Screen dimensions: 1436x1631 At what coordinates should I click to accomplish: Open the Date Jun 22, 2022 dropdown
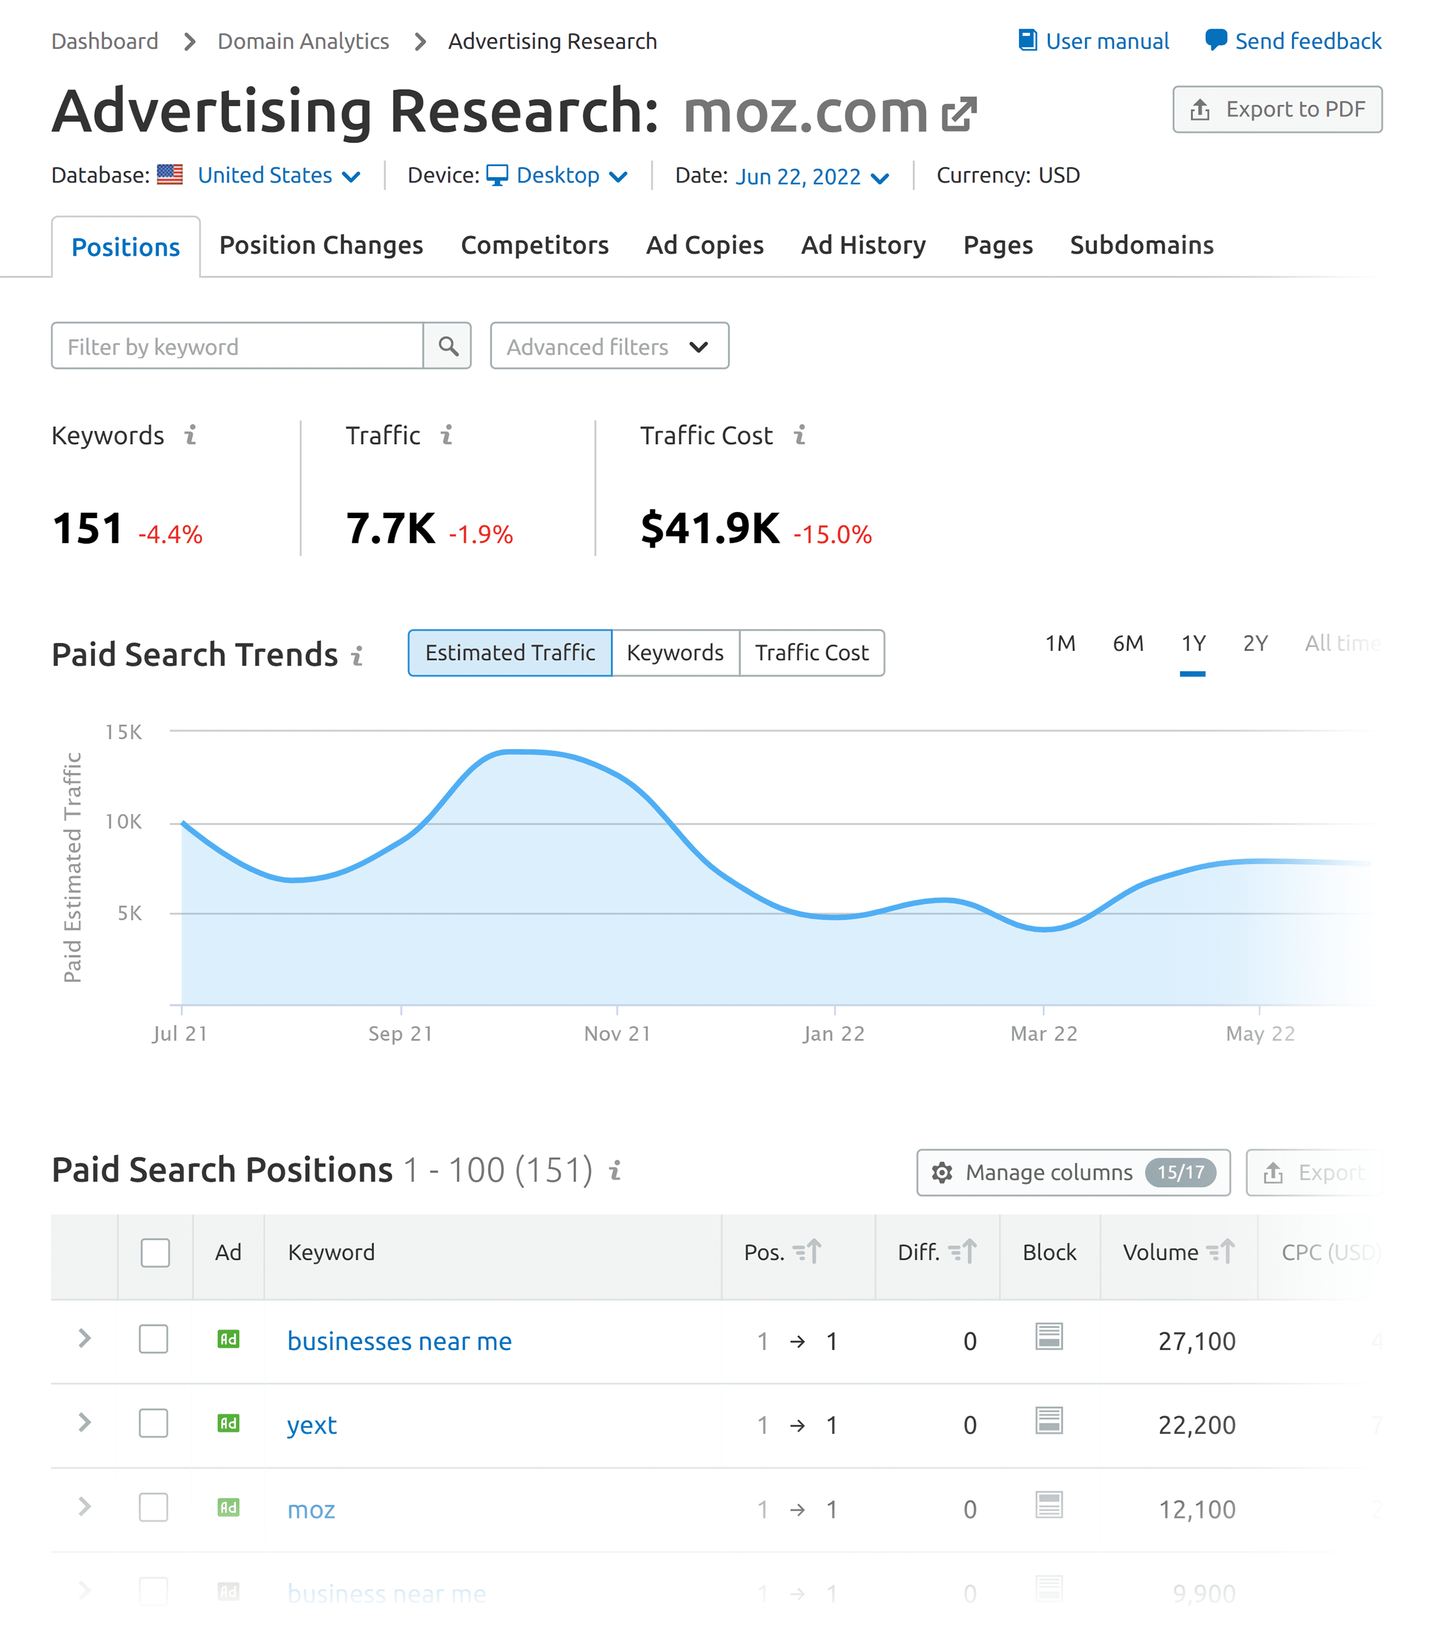coord(811,176)
